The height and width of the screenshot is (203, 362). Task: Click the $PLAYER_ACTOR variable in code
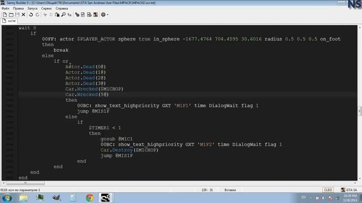96,39
